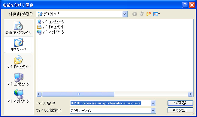Viewport: 197px width, 117px height.
Task: Expand the ファイル名 dropdown arrow
Action: tap(153, 103)
